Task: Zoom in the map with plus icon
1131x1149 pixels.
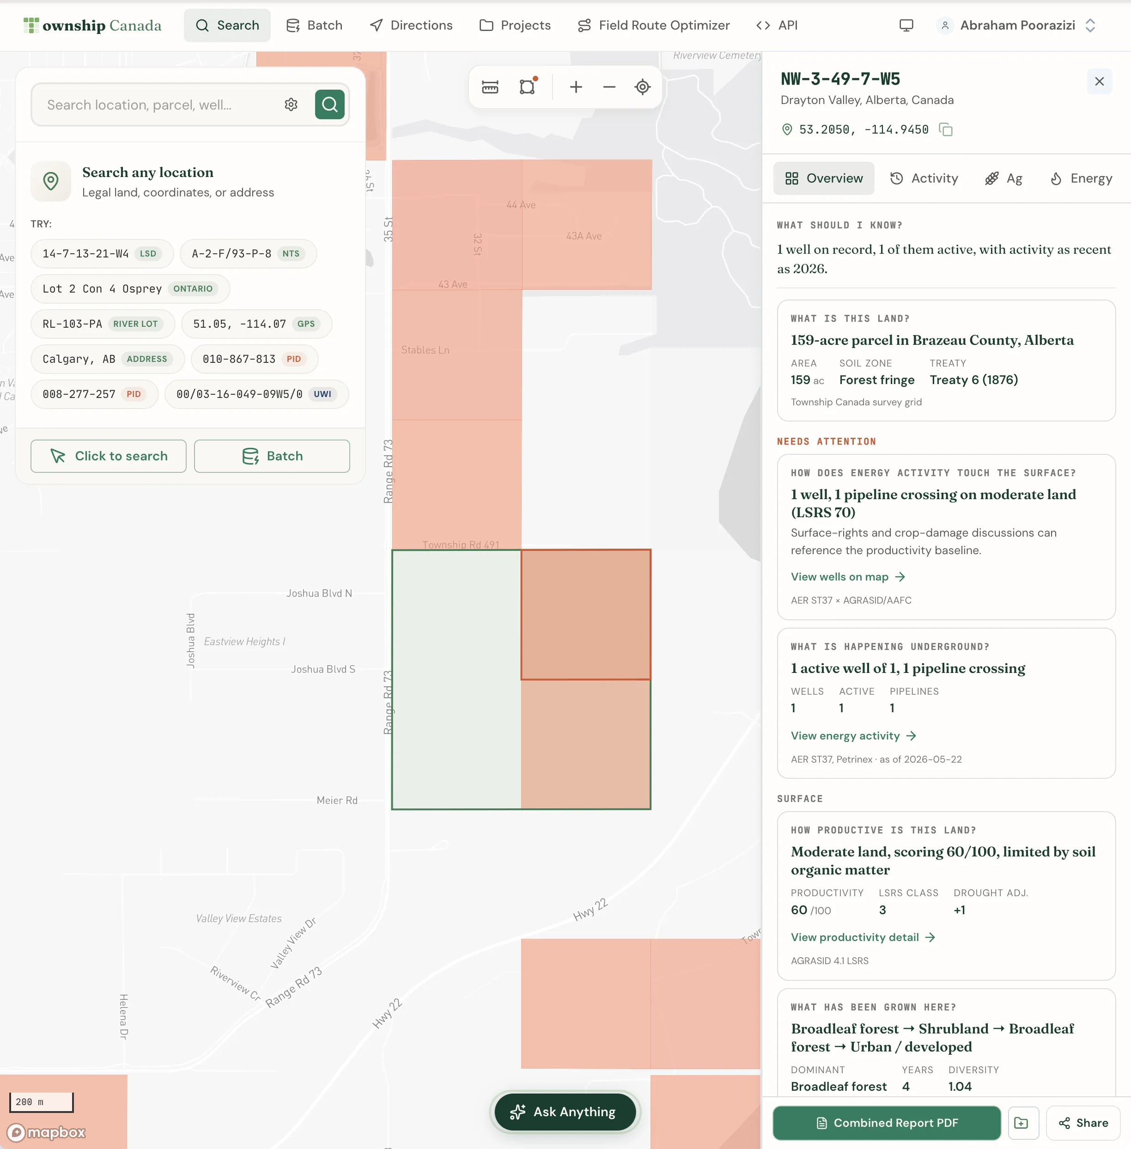Action: [x=576, y=87]
